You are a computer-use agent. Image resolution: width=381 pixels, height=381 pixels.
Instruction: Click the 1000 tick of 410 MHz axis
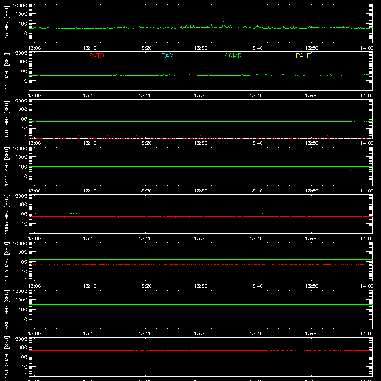pyautogui.click(x=21, y=62)
